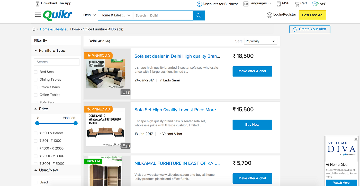Click Login/Register

tap(285, 15)
